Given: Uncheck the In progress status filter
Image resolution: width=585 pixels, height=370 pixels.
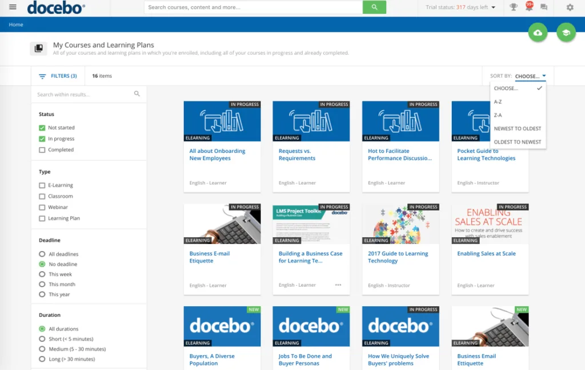Looking at the screenshot, I should click(41, 139).
